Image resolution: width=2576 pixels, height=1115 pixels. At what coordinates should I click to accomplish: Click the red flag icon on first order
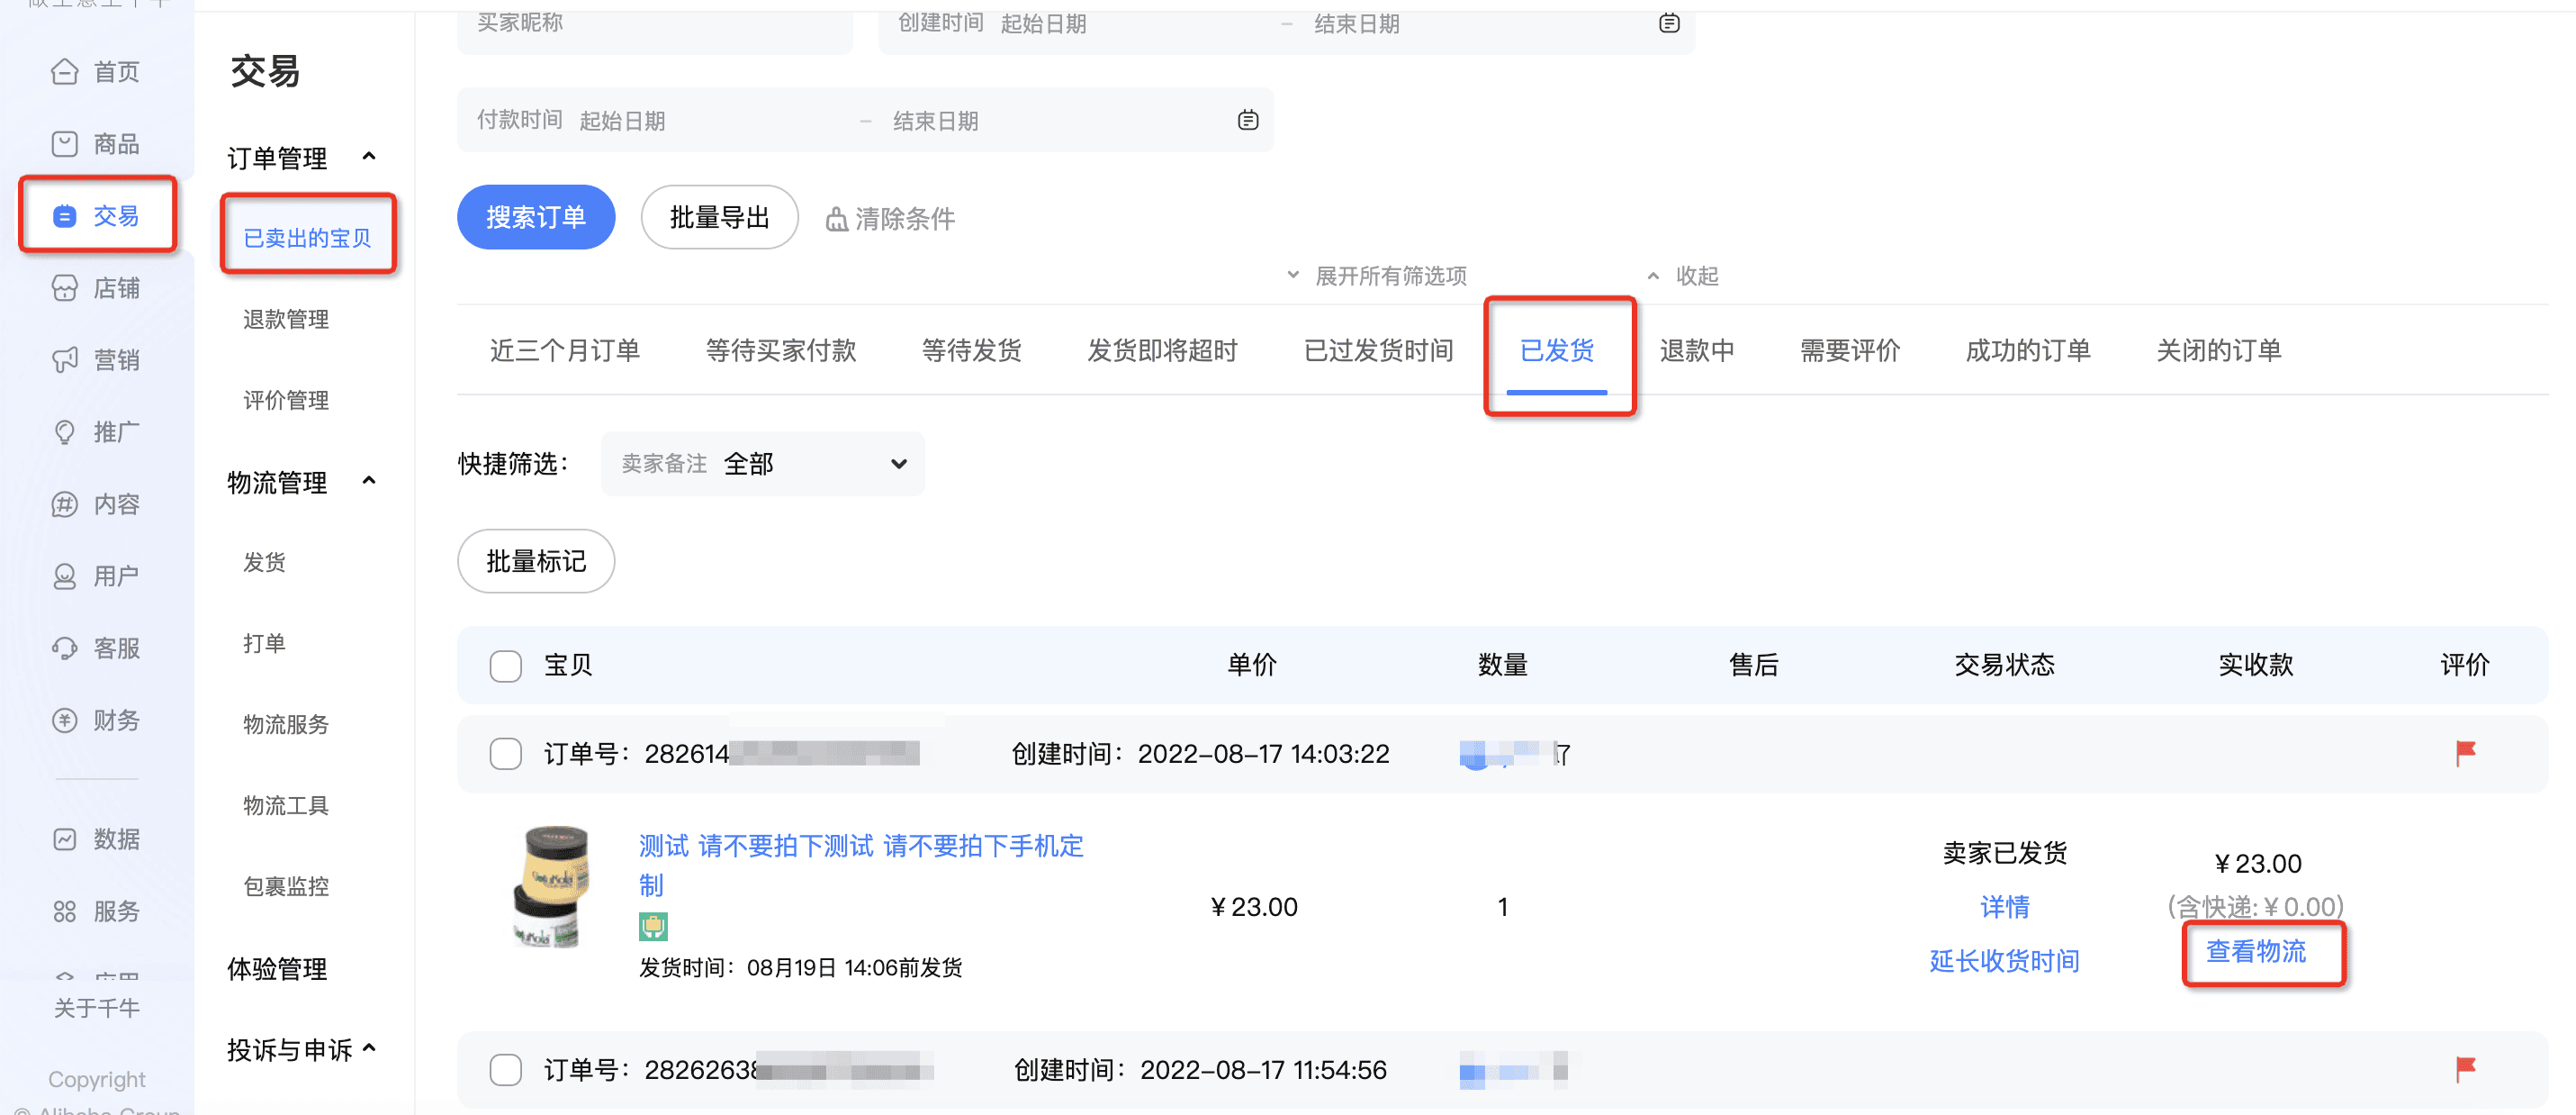[2466, 753]
